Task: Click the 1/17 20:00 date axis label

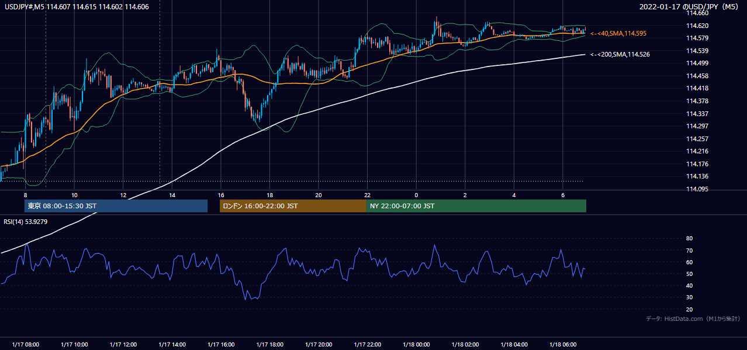Action: 319,344
